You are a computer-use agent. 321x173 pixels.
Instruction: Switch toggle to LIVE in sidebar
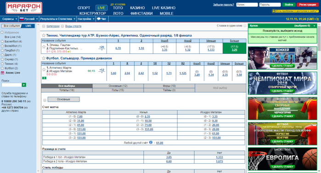click(28, 26)
